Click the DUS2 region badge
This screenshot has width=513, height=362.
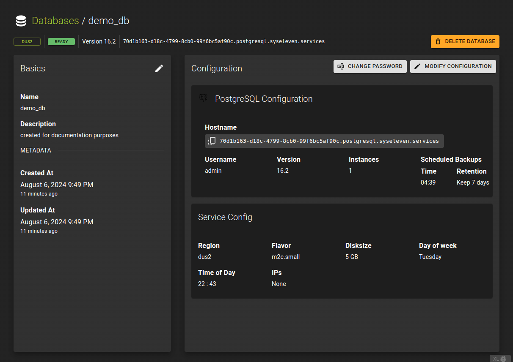27,42
